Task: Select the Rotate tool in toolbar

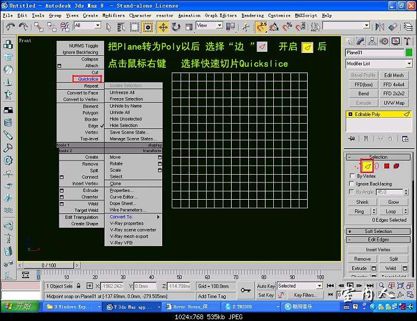Action: tap(177, 27)
